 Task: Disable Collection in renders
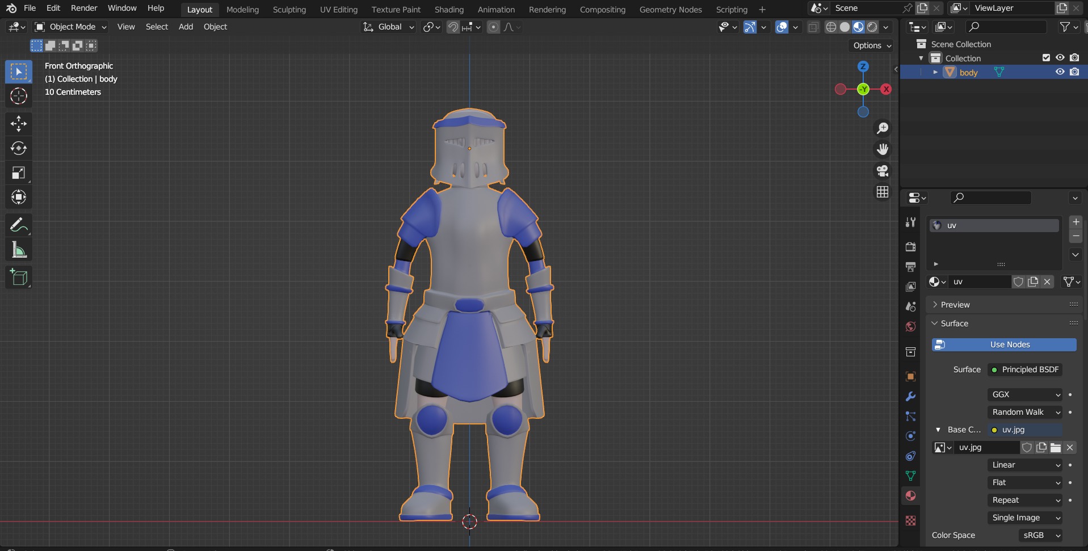pos(1074,58)
